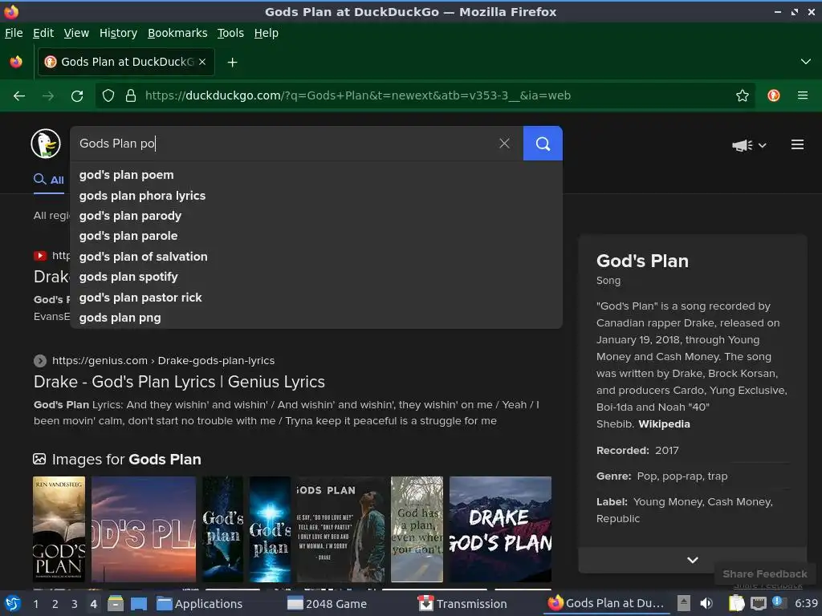Click the show desktop icon in taskbar
Image resolution: width=822 pixels, height=616 pixels.
(139, 603)
